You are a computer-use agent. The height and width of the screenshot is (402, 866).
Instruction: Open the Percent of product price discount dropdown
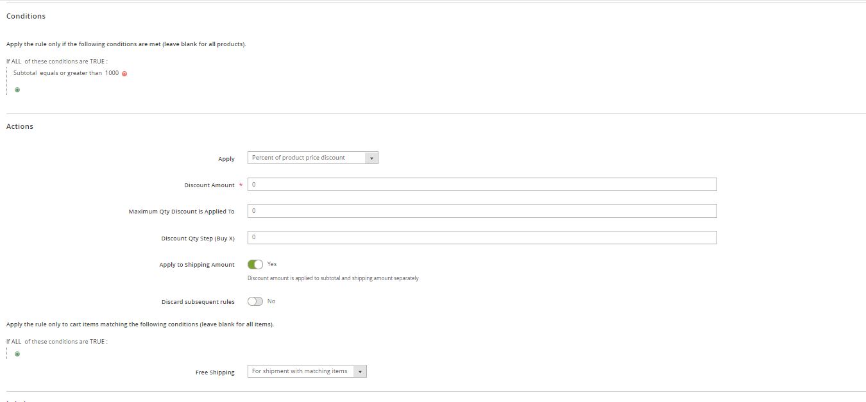308,157
